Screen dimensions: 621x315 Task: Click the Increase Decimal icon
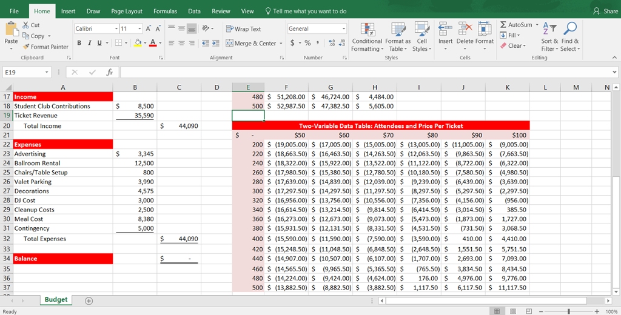pos(331,43)
